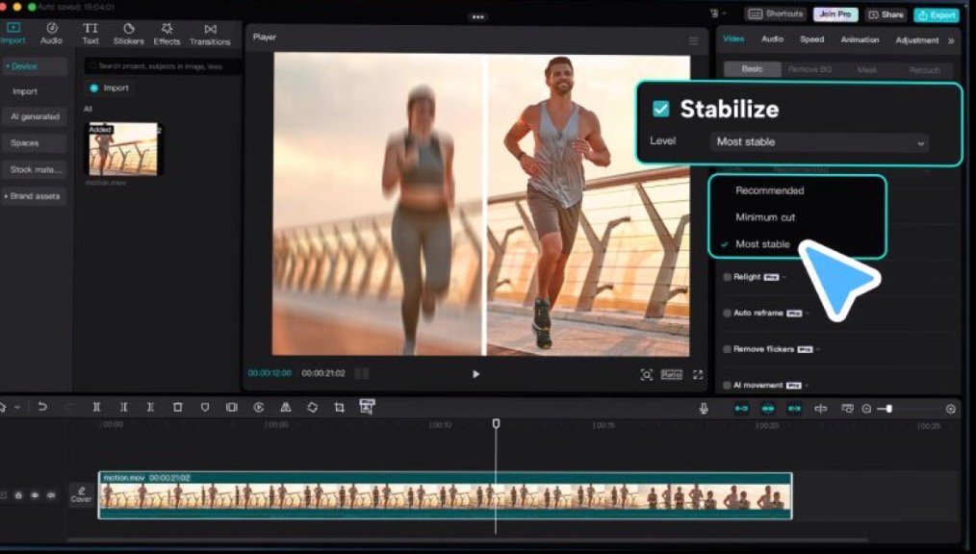The image size is (976, 554).
Task: Play the video in the player
Action: (x=475, y=374)
